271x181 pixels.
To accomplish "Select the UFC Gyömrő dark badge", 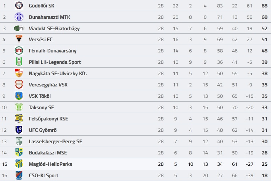I will point(19,130).
